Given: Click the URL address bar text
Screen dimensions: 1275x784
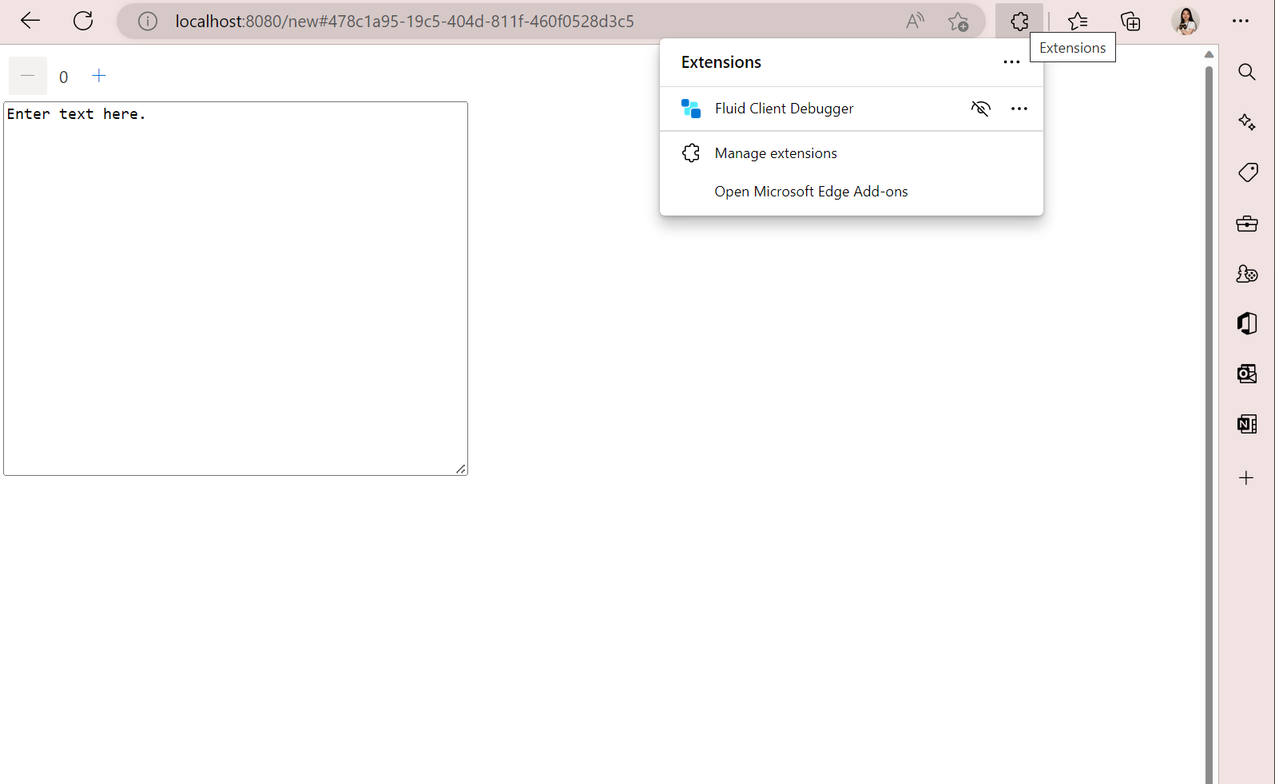Looking at the screenshot, I should (x=404, y=22).
